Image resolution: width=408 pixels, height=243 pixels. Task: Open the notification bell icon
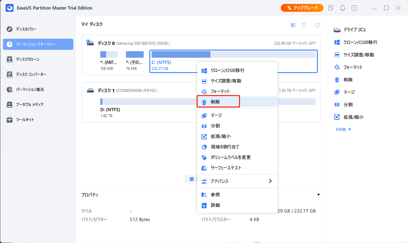(x=343, y=8)
